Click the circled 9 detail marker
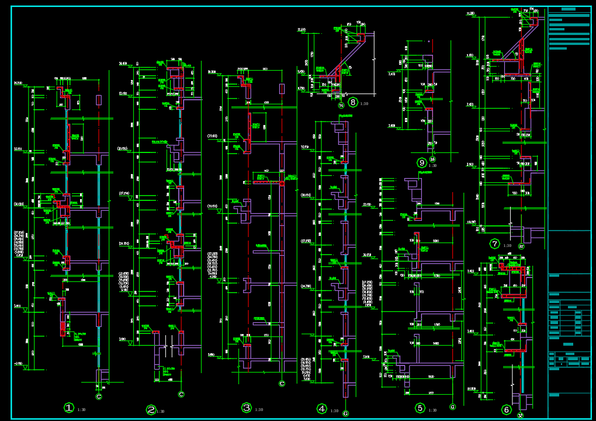The width and height of the screenshot is (596, 421). (x=422, y=163)
